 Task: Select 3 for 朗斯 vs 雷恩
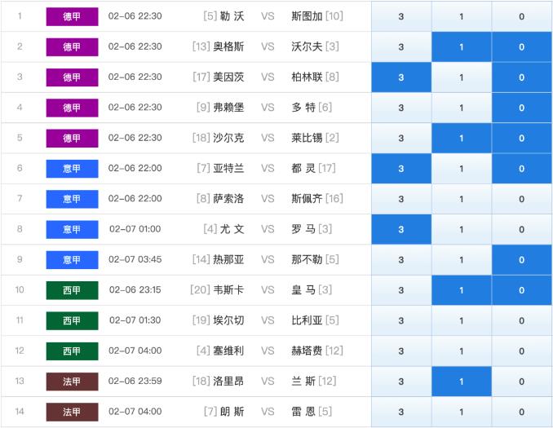[401, 412]
